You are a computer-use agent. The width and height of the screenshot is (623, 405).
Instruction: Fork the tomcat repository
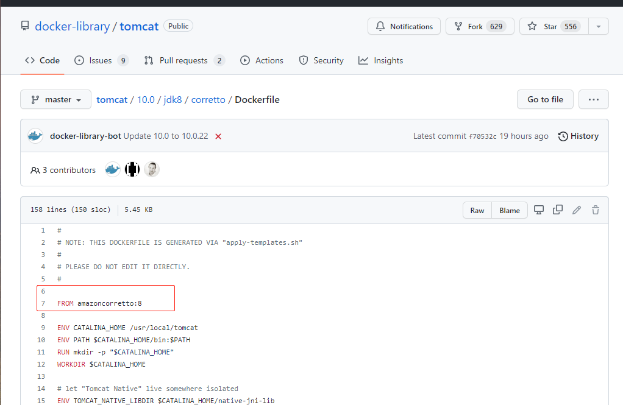tap(480, 27)
